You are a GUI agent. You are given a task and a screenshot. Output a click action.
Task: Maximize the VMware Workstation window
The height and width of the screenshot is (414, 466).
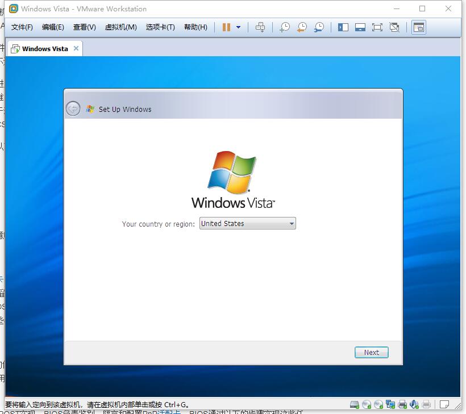pyautogui.click(x=422, y=9)
